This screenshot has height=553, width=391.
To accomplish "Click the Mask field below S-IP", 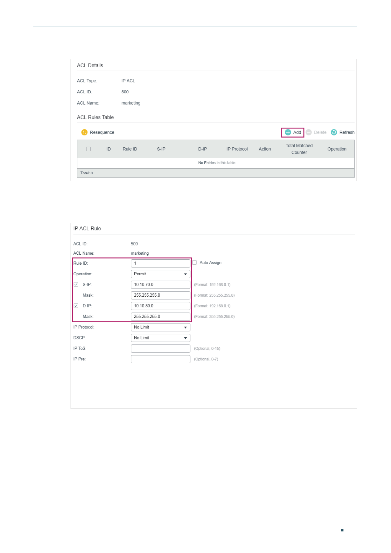I will point(160,295).
